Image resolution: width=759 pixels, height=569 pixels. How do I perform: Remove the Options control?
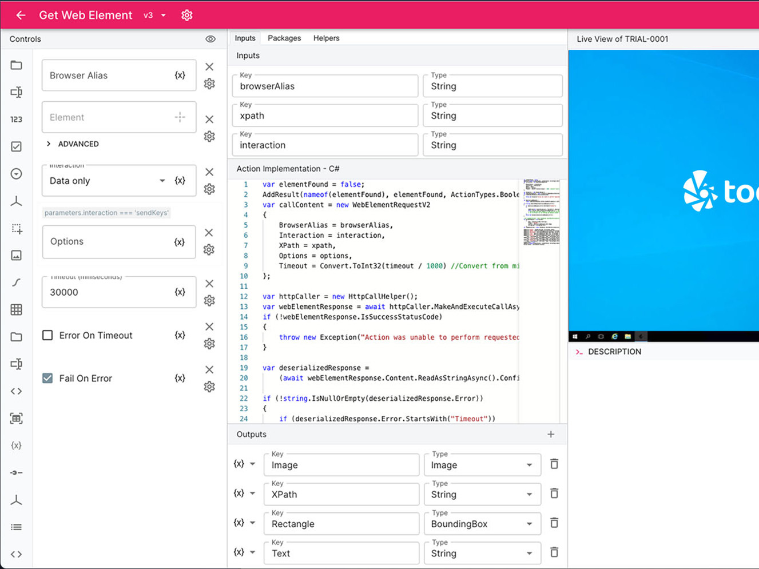tap(209, 233)
